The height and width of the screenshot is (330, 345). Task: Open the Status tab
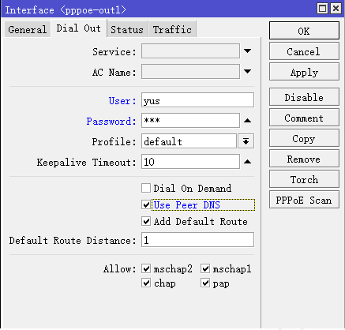click(x=127, y=29)
